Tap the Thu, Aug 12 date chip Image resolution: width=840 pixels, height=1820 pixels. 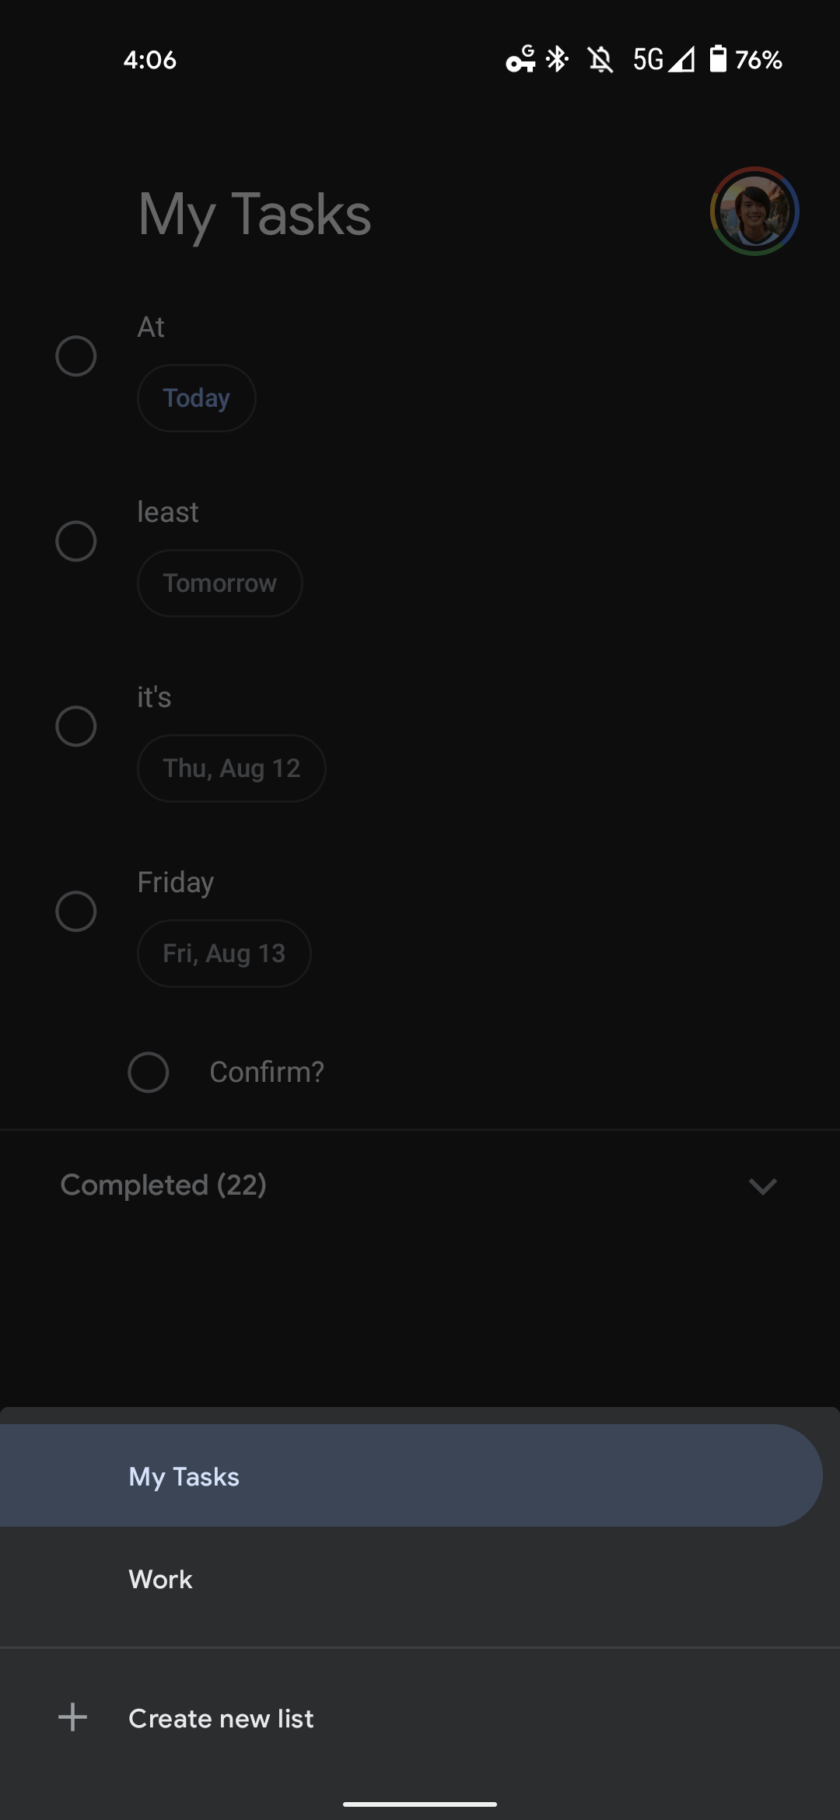click(x=231, y=768)
